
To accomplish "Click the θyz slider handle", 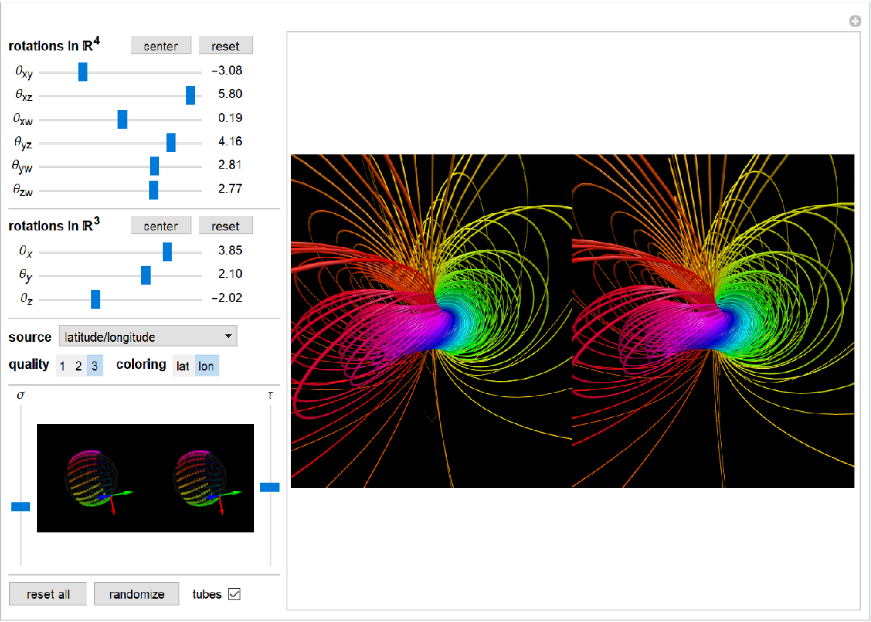I will (x=171, y=142).
